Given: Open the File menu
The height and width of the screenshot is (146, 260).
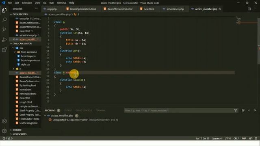Looking at the screenshot, I should tap(10, 3).
